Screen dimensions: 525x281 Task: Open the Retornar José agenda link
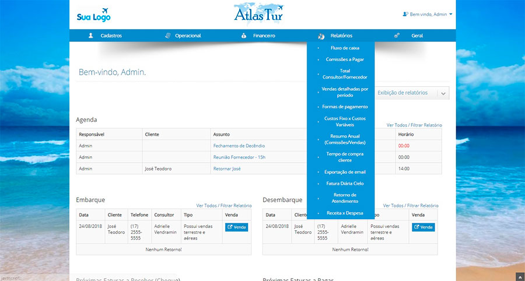point(227,168)
